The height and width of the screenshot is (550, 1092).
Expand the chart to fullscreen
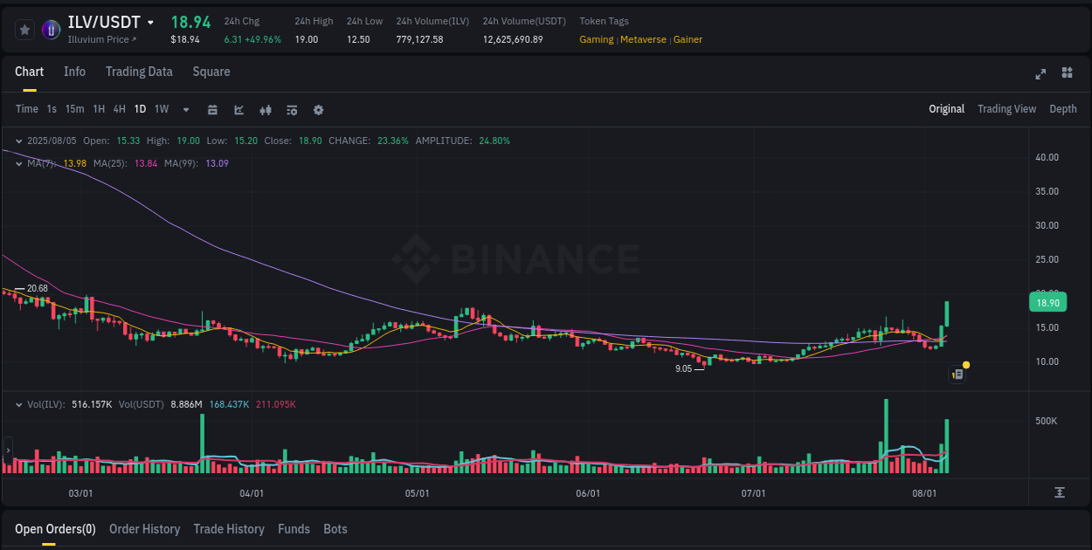[1040, 74]
